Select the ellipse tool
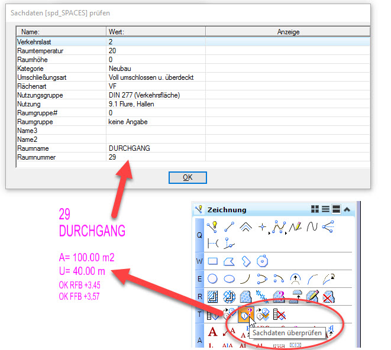This screenshot has width=391, height=350. coord(229,279)
